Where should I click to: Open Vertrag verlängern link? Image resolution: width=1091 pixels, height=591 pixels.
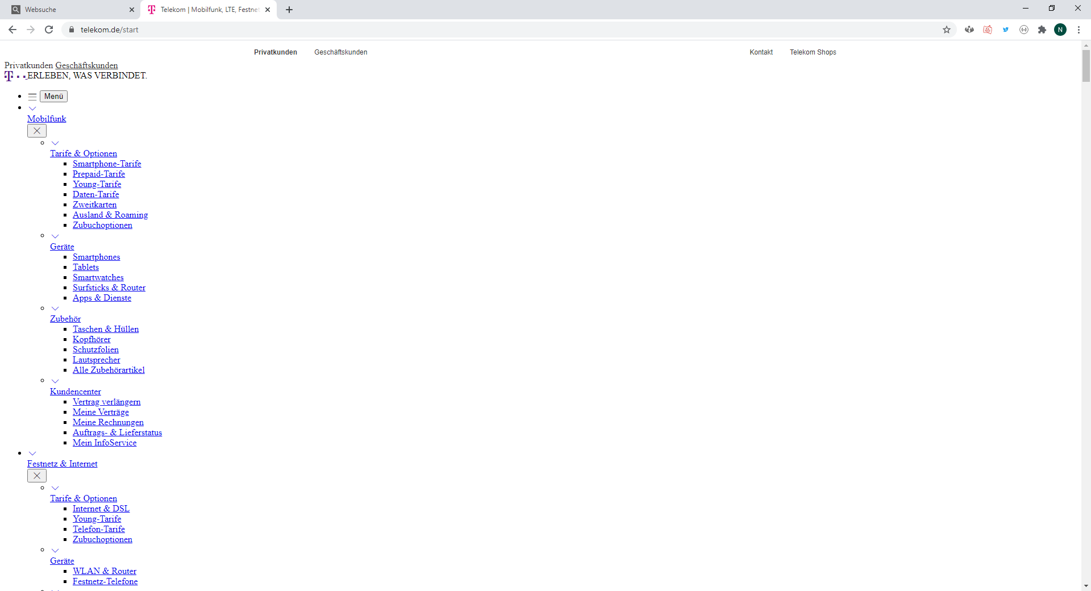(x=107, y=402)
